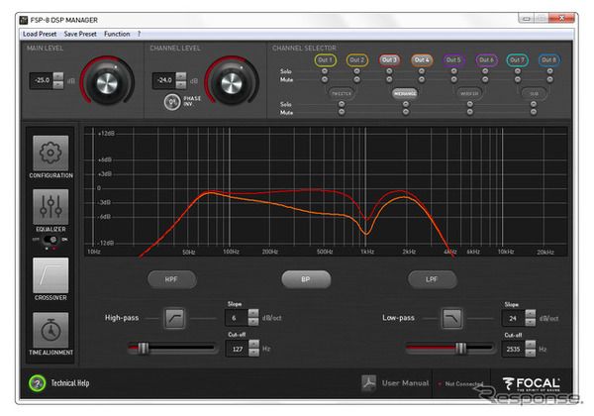Select the Woofer group button

469,93
